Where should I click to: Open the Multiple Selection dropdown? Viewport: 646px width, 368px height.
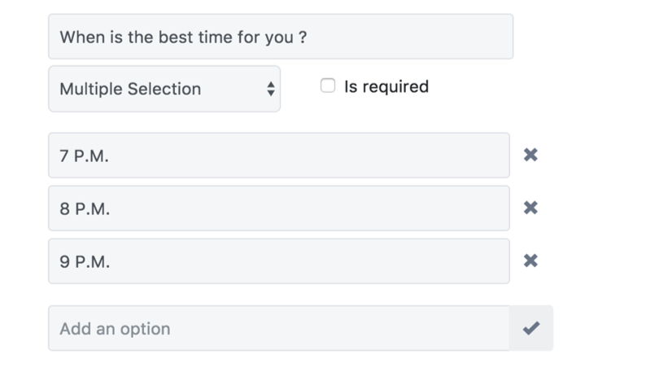point(164,89)
